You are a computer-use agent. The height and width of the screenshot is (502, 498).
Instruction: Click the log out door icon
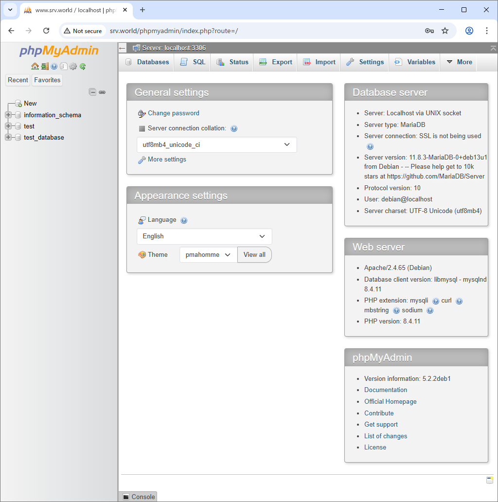pyautogui.click(x=45, y=66)
